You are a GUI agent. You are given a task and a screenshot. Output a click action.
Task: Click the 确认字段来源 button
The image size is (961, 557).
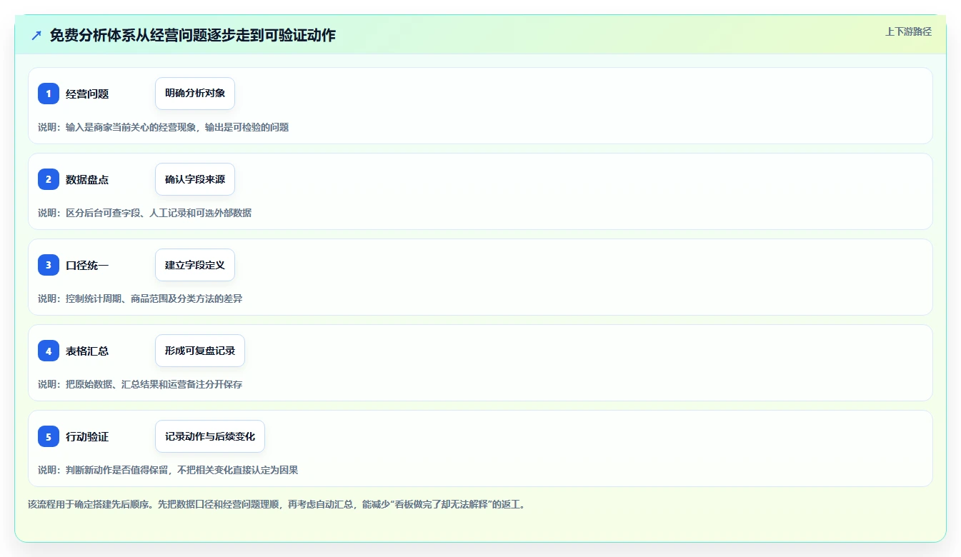(x=195, y=179)
